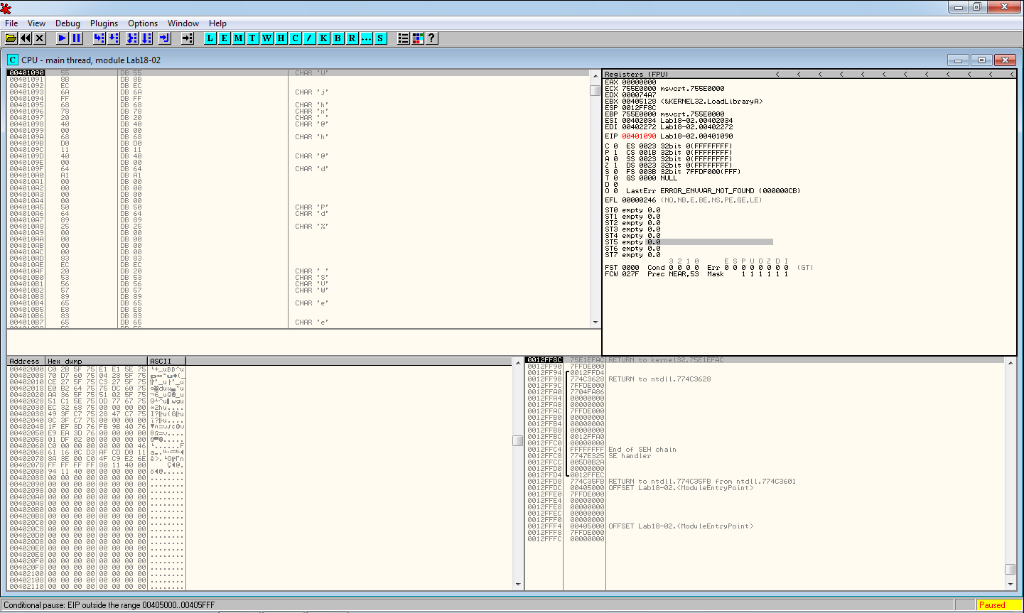The image size is (1024, 613).
Task: Click the Registers (FPU) header bar
Action: pyautogui.click(x=809, y=74)
